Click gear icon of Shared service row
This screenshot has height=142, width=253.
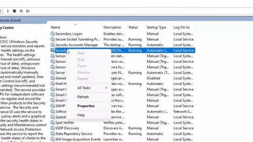pyautogui.click(x=52, y=78)
